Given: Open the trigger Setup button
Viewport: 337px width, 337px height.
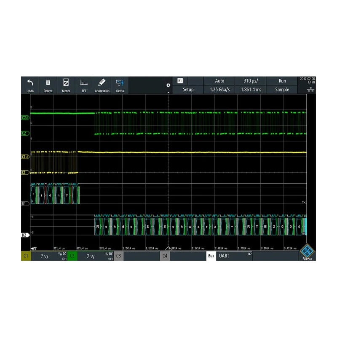Looking at the screenshot, I should [188, 90].
